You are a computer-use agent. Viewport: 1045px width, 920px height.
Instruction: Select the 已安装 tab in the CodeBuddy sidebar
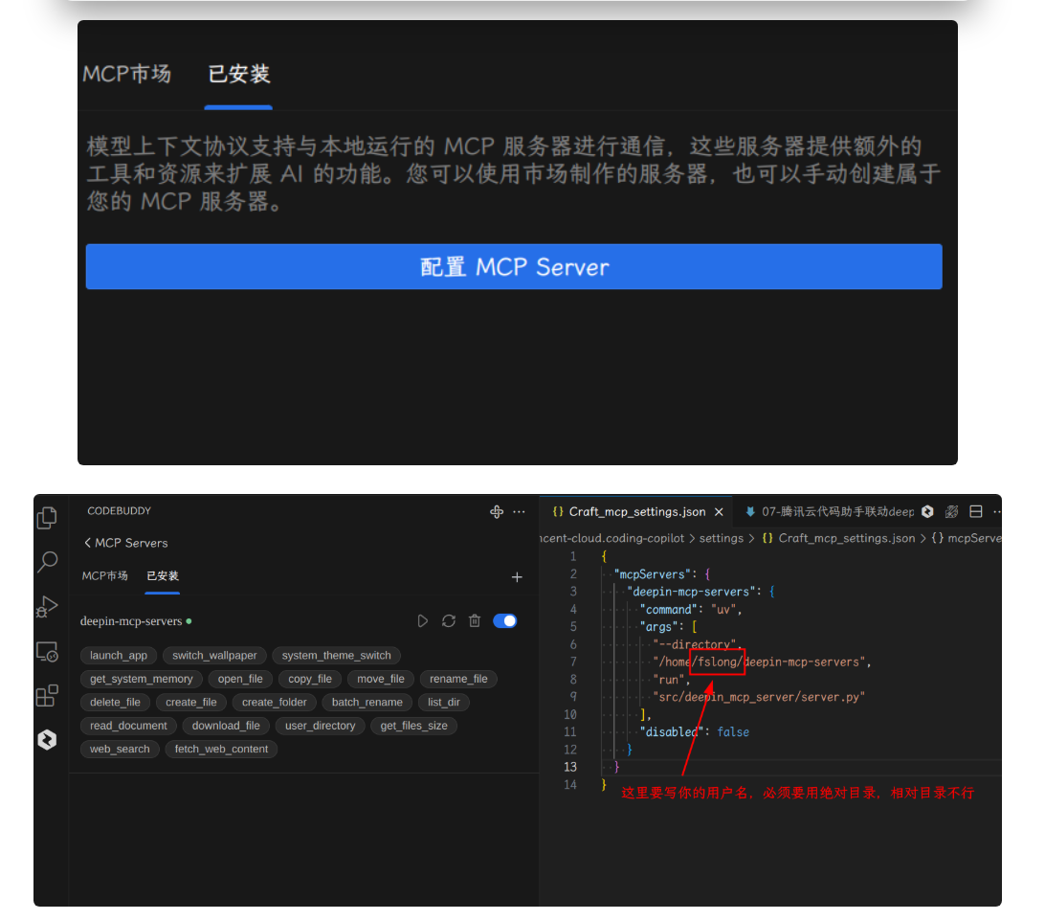click(x=163, y=575)
